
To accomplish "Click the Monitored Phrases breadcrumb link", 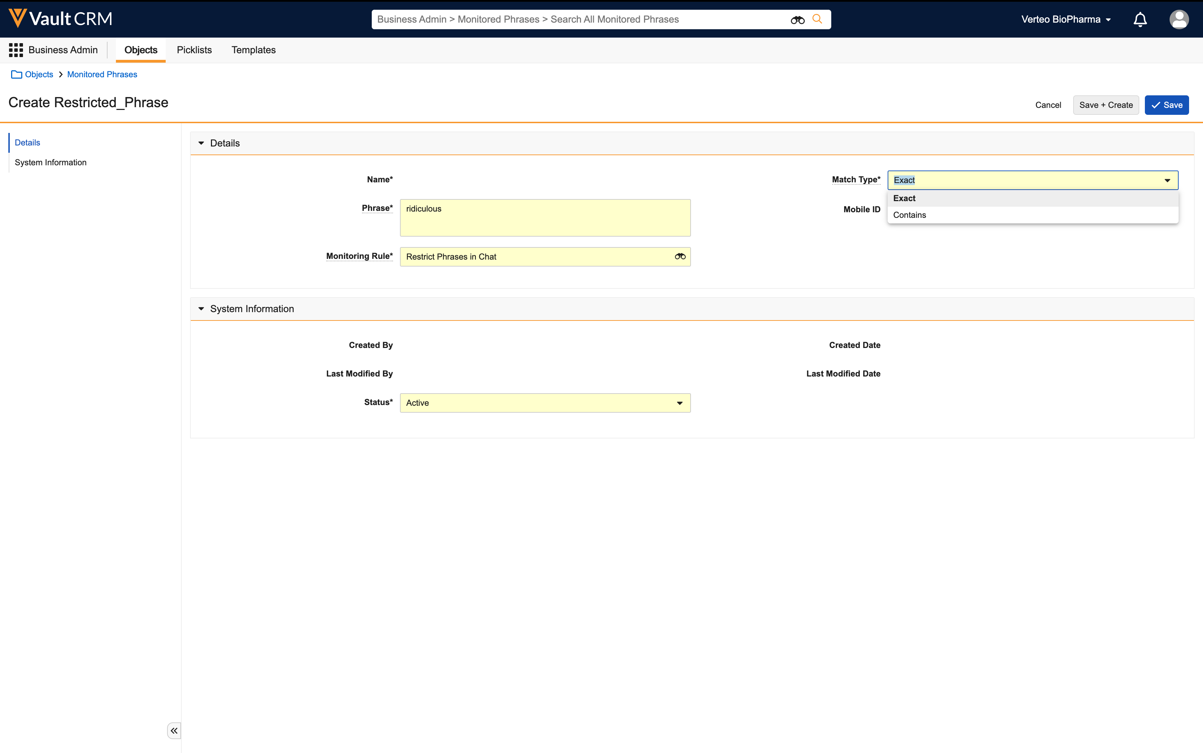I will point(102,74).
